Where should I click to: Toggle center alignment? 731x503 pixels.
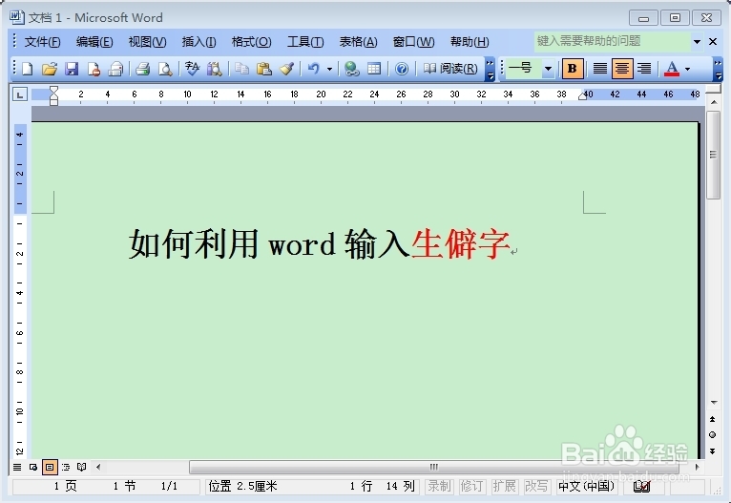622,69
